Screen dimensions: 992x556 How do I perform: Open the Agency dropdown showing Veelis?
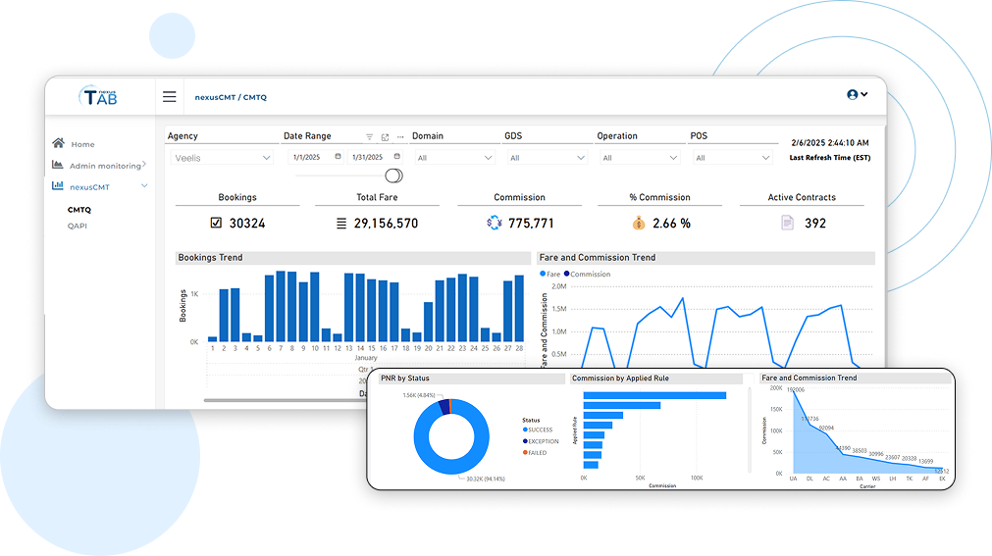(223, 158)
